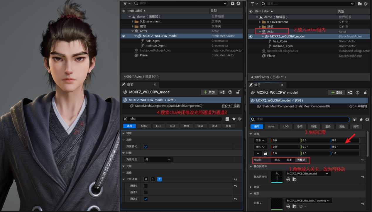Enable the 通道0 checkbox
The width and height of the screenshot is (372, 212).
click(146, 186)
